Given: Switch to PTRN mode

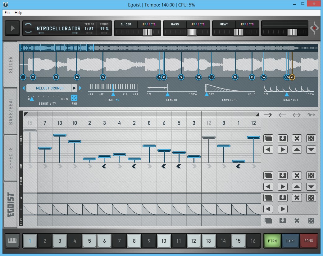Looking at the screenshot, I should click(272, 241).
